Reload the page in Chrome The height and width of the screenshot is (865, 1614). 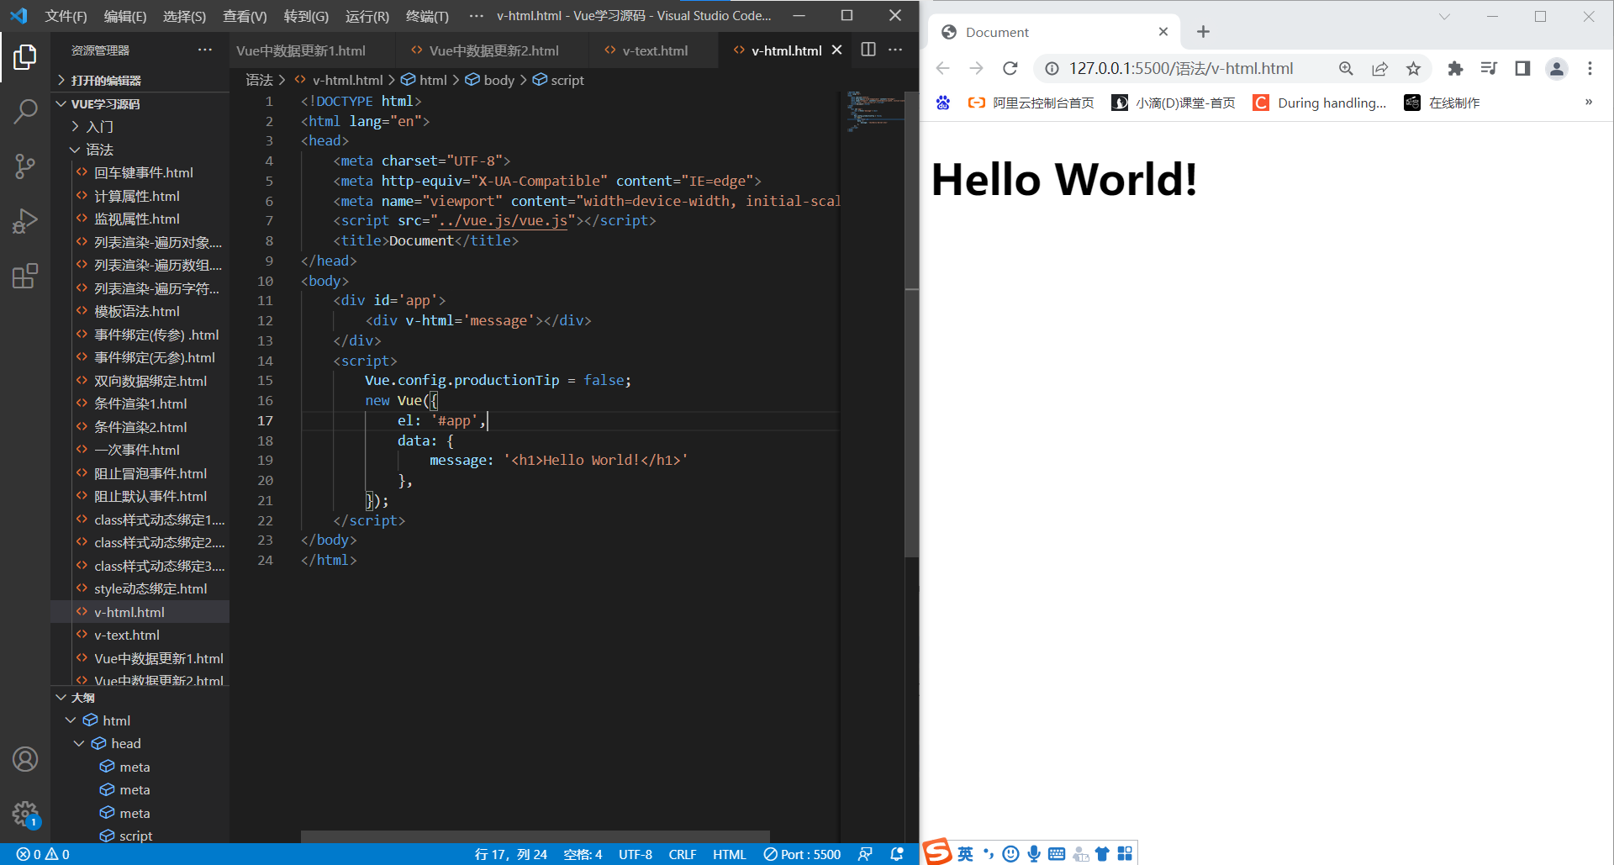(1010, 68)
